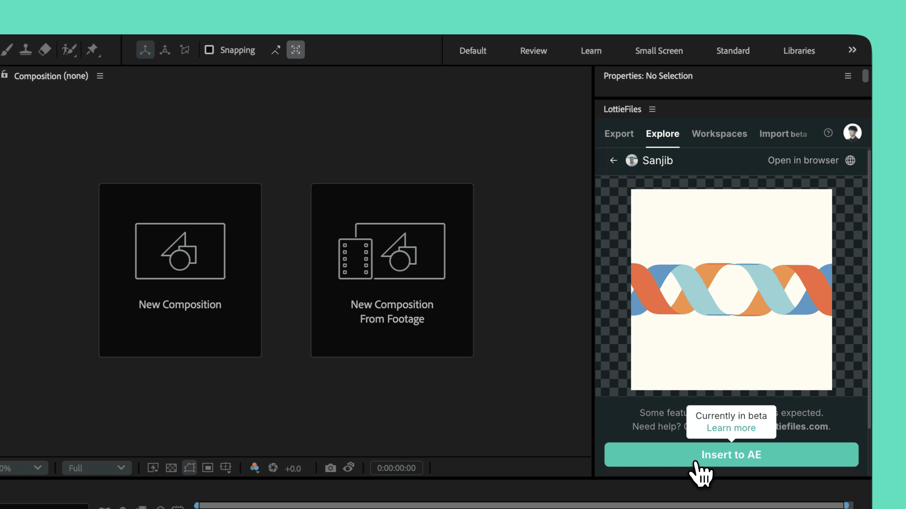The height and width of the screenshot is (509, 906).
Task: Click the ribbon animation preview
Action: (731, 290)
